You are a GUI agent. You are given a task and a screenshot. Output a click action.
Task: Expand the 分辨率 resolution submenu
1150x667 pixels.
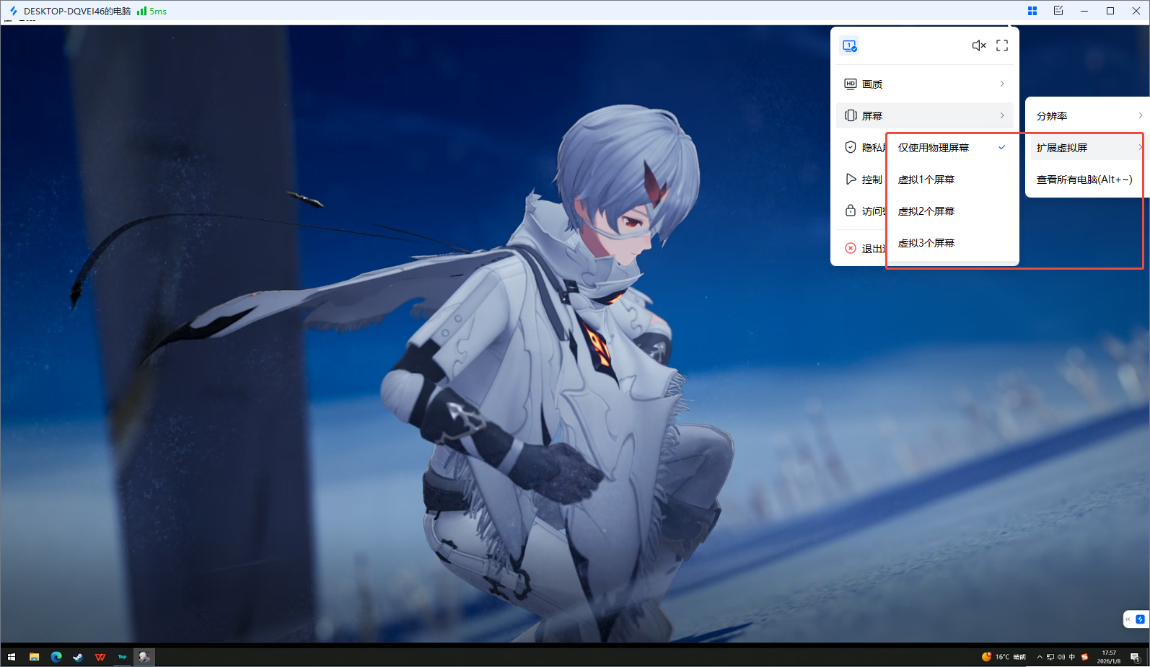pos(1087,116)
